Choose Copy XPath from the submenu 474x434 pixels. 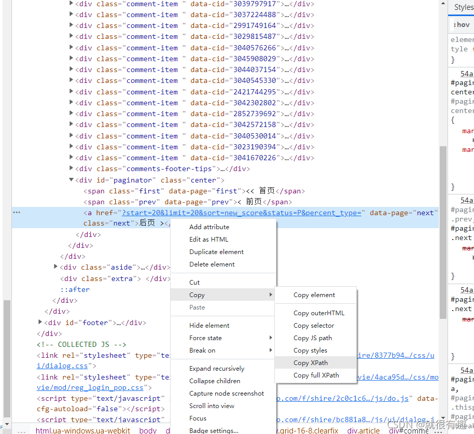(311, 363)
